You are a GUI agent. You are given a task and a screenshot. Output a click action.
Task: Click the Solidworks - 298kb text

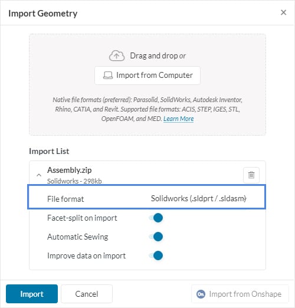(x=74, y=181)
